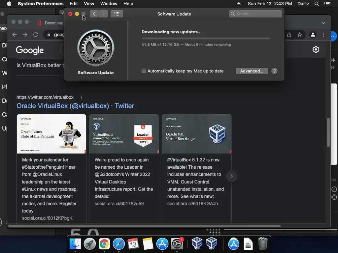Open Safari from the Dock
338x253 pixels.
118,244
